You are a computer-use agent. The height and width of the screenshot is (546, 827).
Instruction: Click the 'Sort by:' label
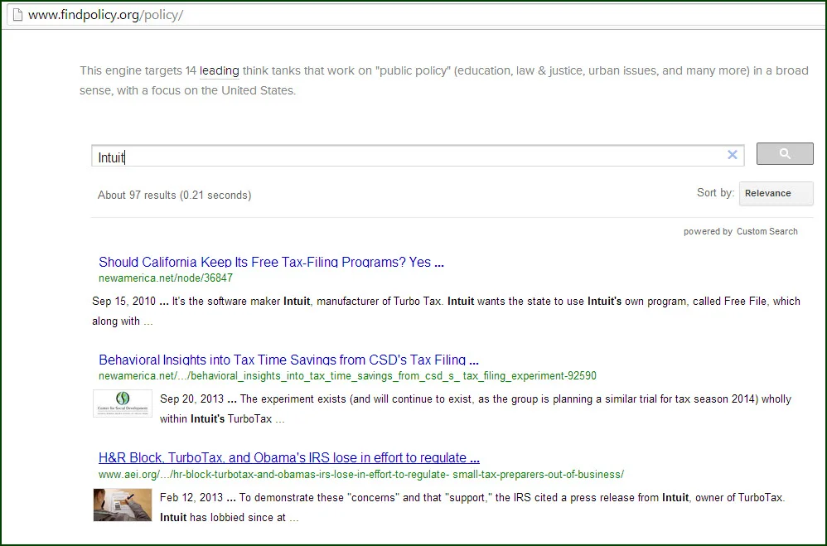tap(715, 192)
